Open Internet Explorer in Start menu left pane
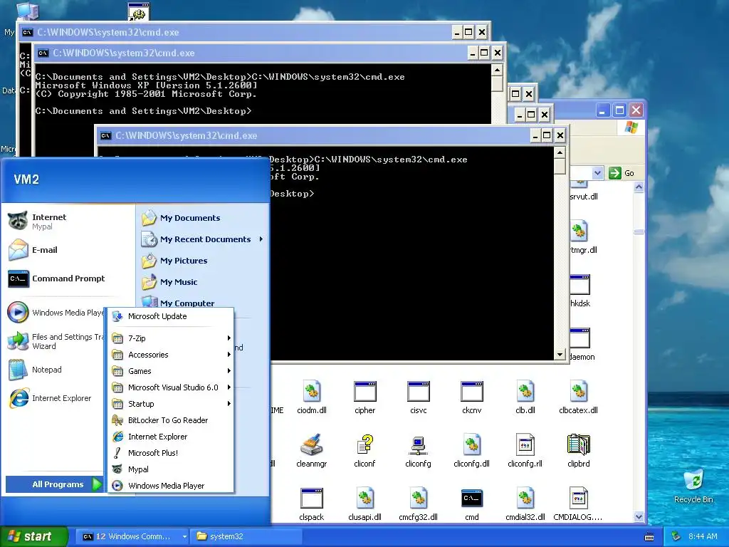 tap(55, 398)
